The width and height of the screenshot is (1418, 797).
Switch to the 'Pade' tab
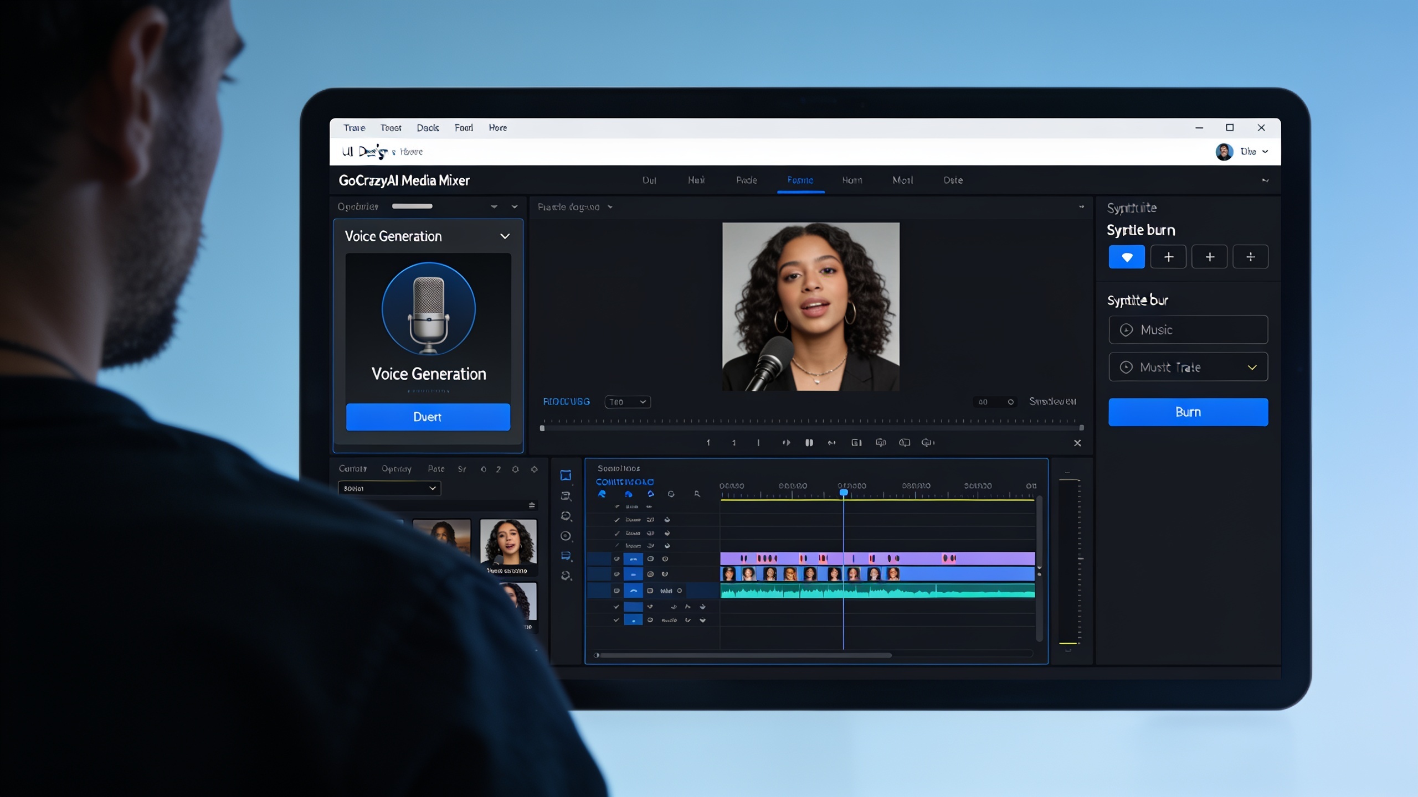[x=746, y=180]
